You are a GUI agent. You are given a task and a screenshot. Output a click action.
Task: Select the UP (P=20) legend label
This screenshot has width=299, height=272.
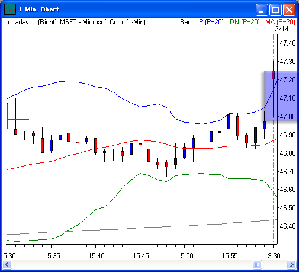209,22
